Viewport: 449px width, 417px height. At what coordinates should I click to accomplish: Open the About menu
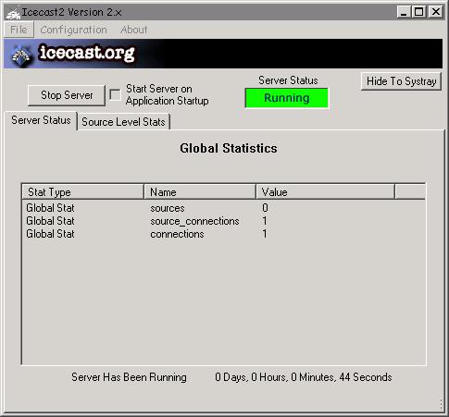tap(134, 30)
